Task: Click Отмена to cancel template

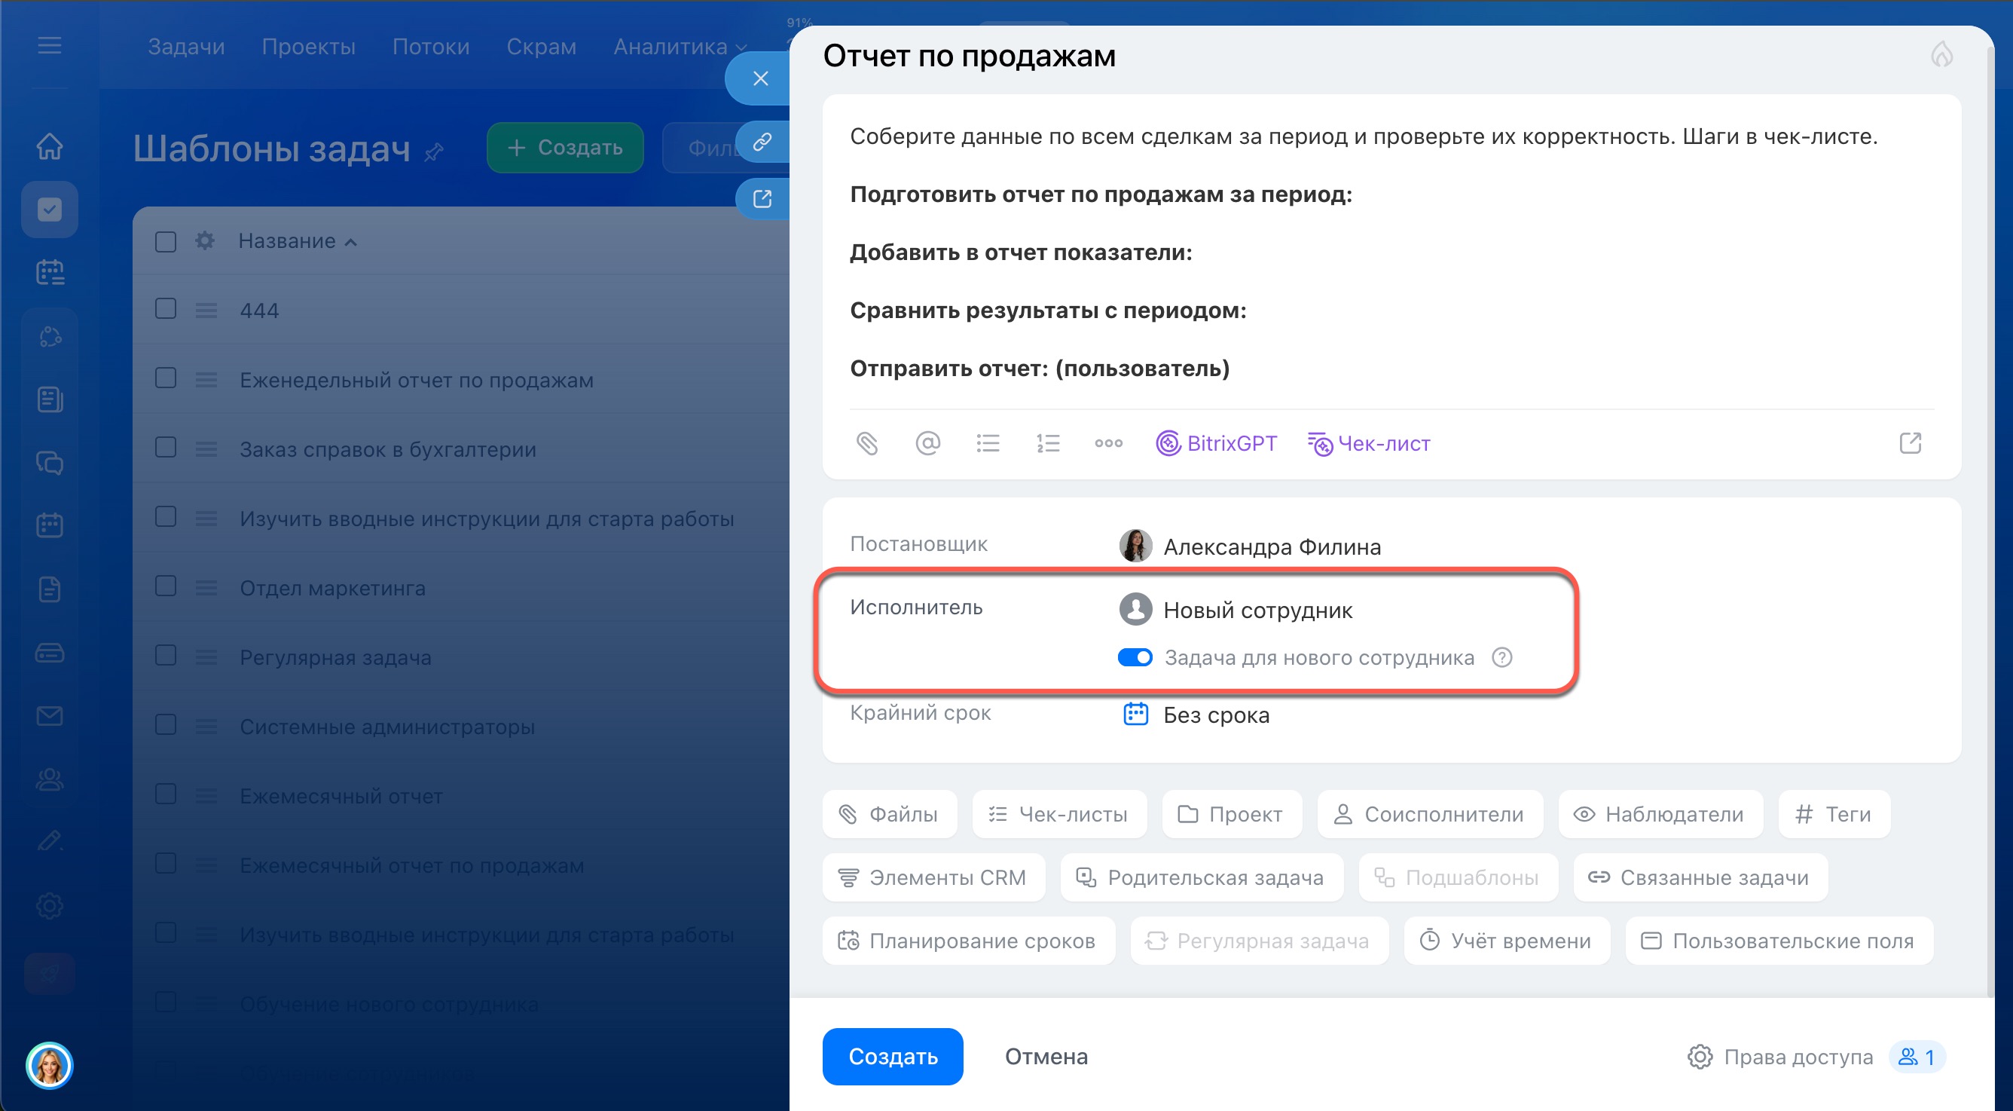Action: tap(1046, 1056)
